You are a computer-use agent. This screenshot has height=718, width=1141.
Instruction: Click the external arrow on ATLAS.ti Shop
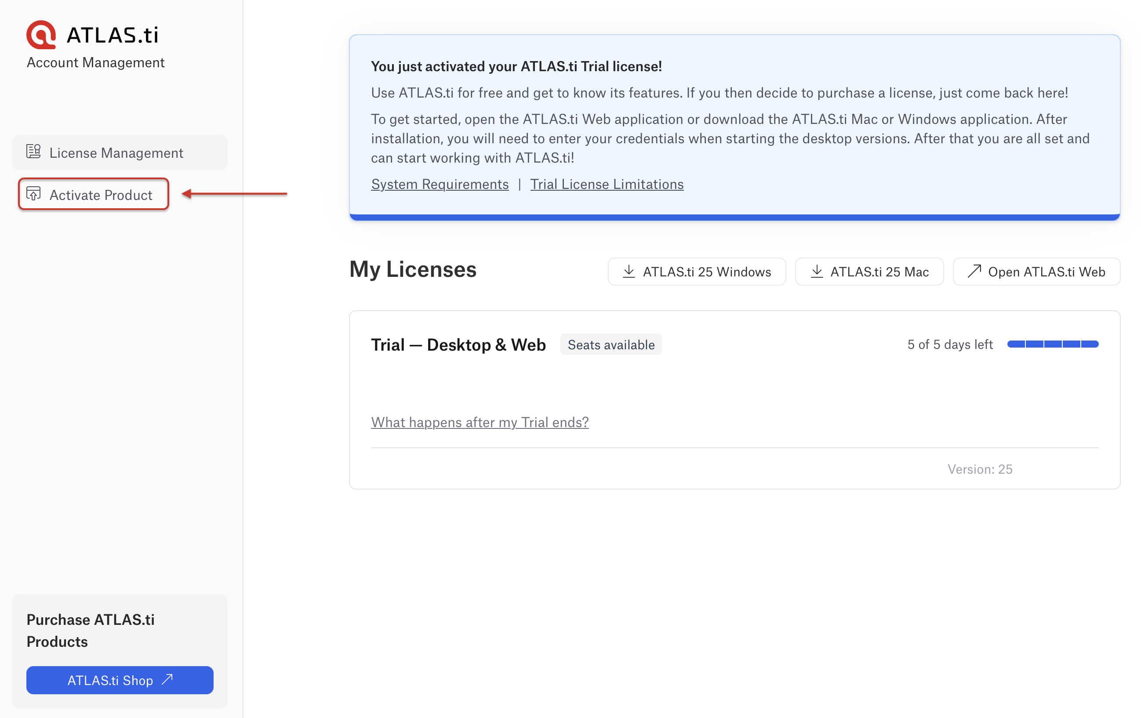click(167, 680)
